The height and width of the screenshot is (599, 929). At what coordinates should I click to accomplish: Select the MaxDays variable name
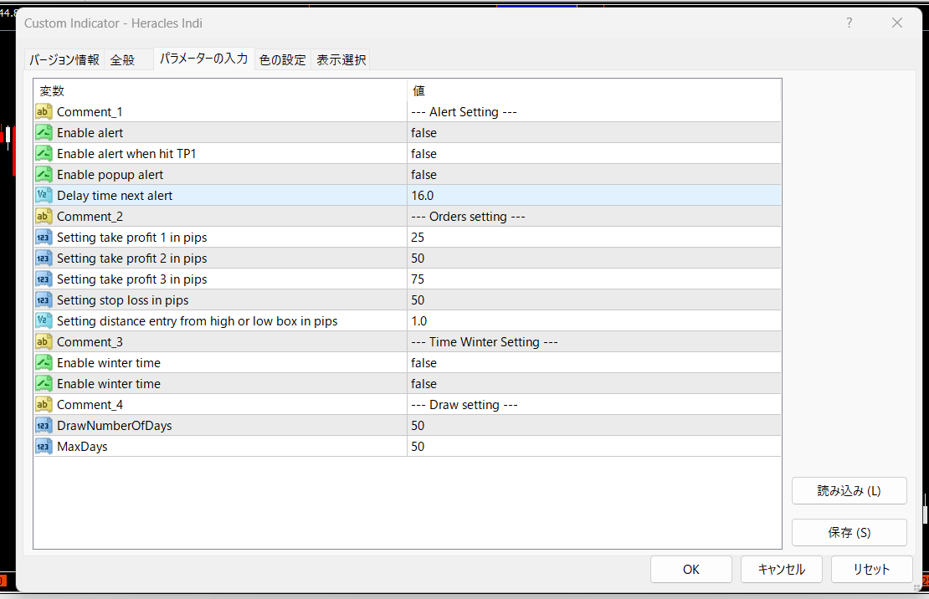(82, 447)
